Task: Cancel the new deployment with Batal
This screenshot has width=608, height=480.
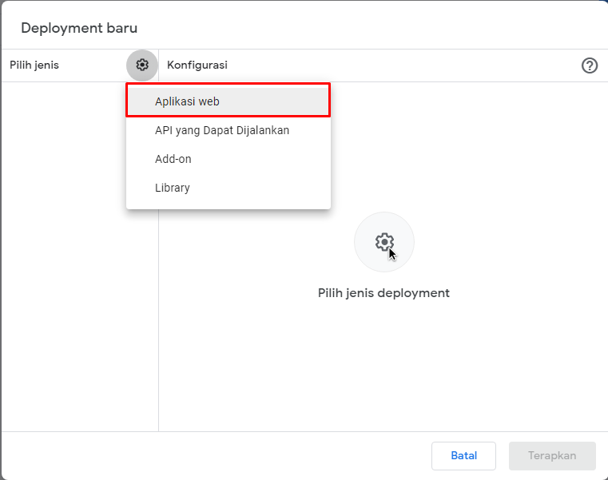Action: [x=463, y=455]
